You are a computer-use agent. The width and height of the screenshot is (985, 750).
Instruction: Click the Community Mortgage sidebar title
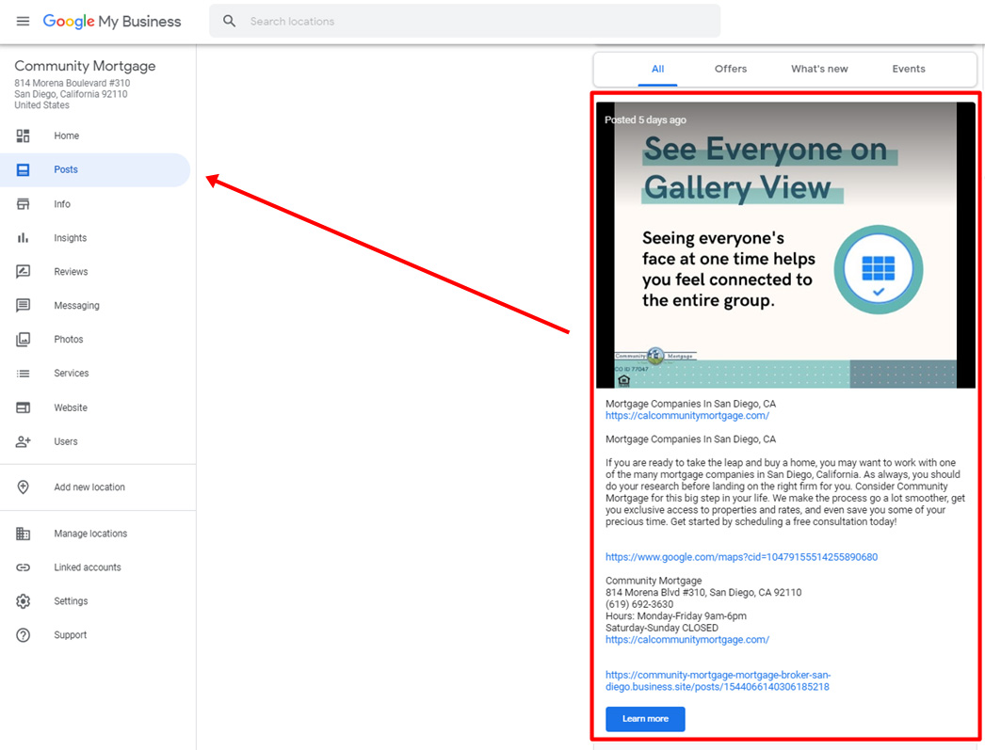85,66
